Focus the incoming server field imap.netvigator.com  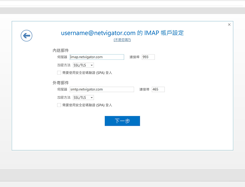97,57
